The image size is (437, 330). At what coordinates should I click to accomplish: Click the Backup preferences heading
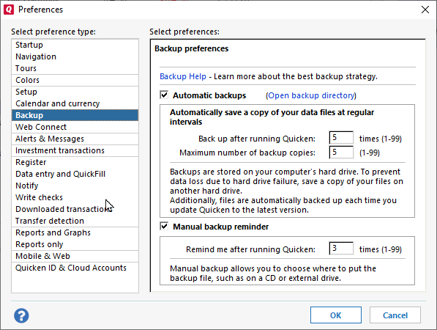(x=192, y=48)
